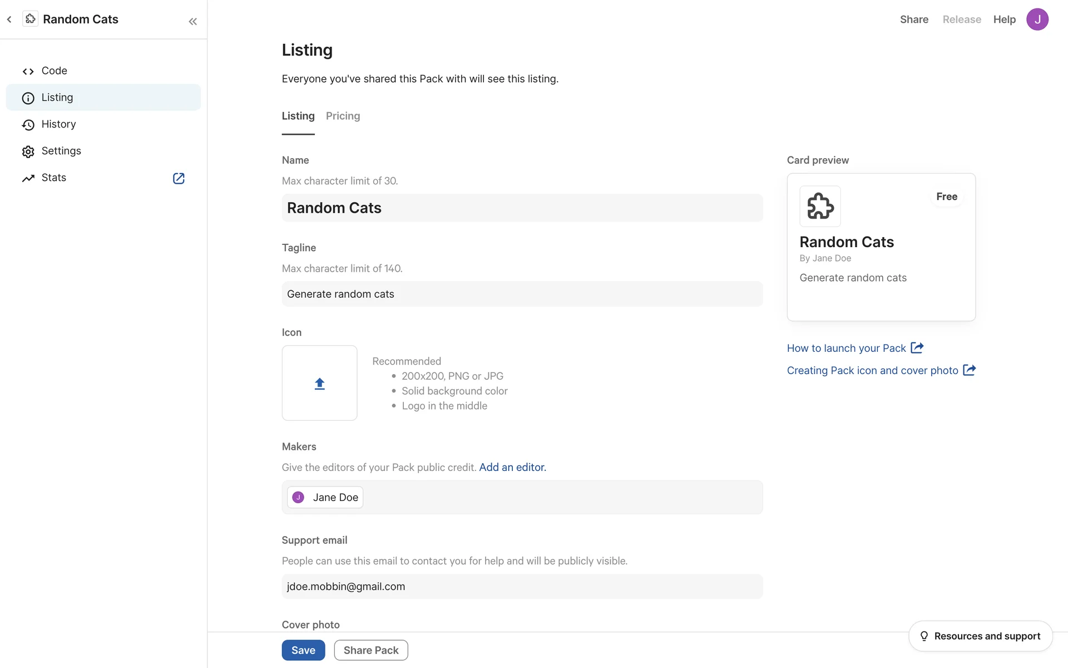
Task: Click into the Name input field
Action: point(522,208)
